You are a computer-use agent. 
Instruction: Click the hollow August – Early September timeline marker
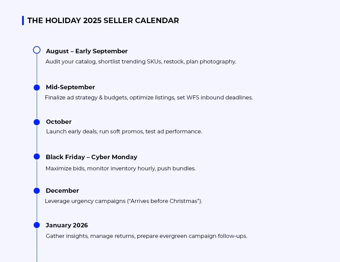click(37, 50)
